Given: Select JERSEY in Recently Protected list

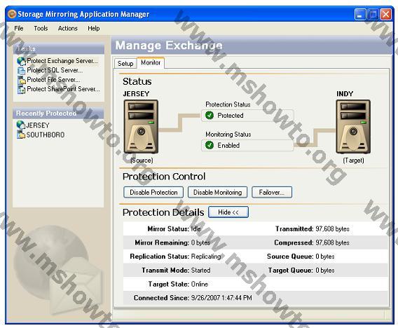Looking at the screenshot, I should 38,125.
